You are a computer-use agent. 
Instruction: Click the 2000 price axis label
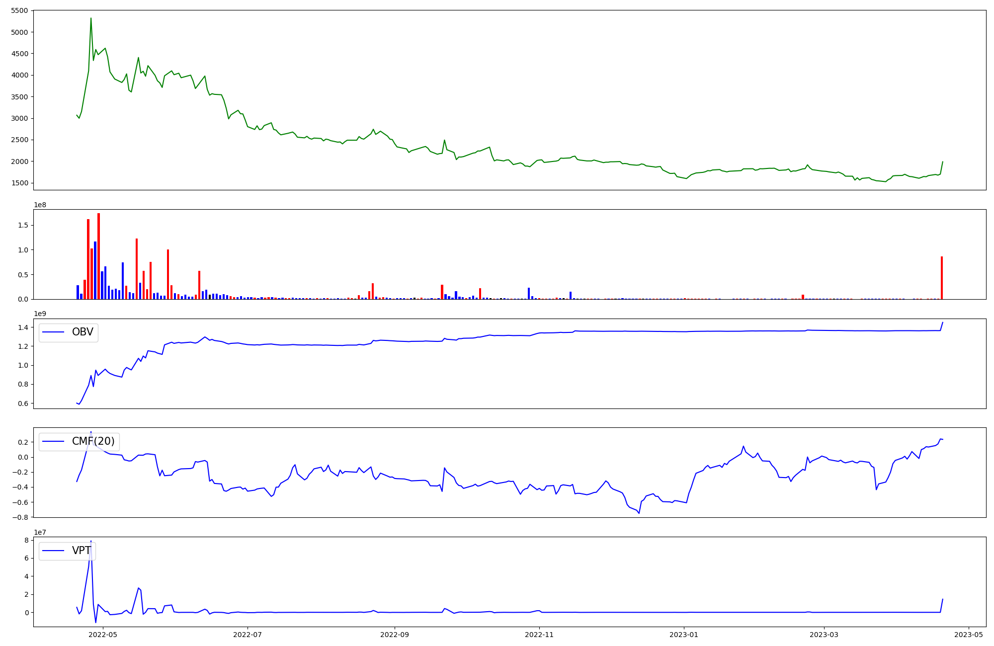coord(20,161)
